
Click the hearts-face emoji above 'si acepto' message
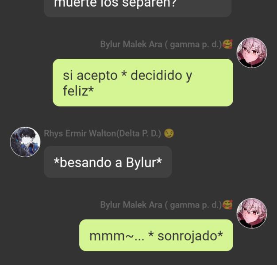227,44
